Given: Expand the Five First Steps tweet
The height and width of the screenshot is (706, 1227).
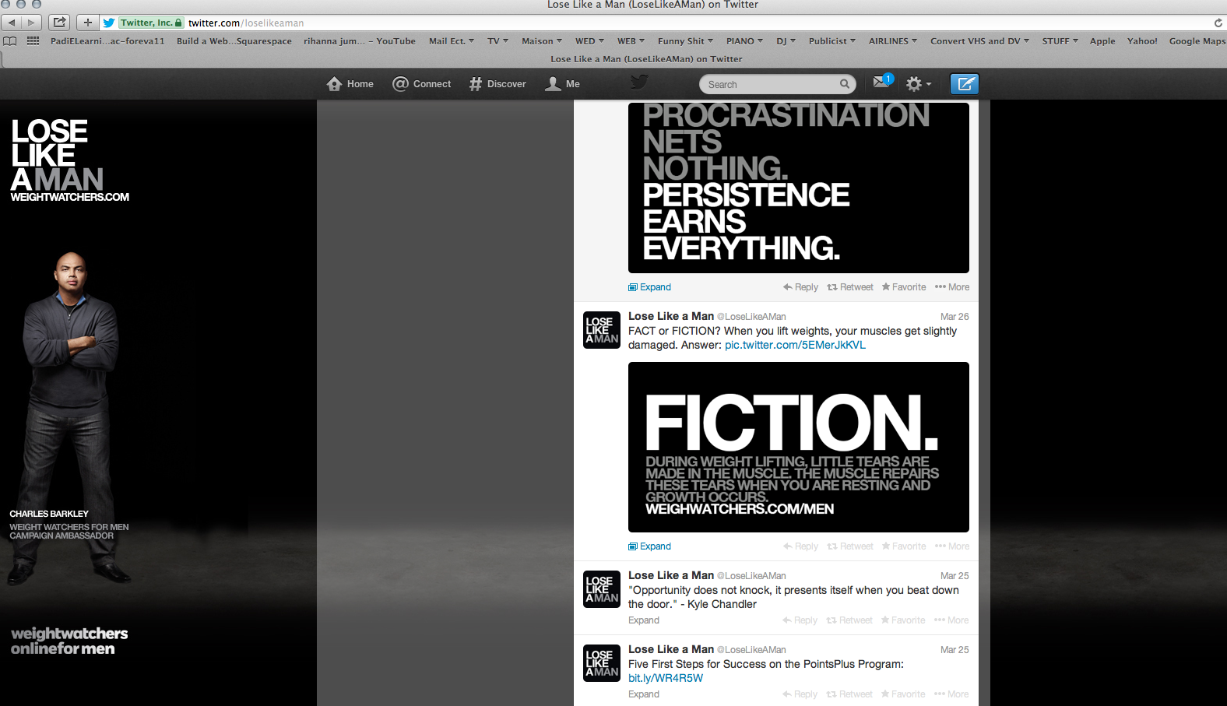Looking at the screenshot, I should [644, 694].
